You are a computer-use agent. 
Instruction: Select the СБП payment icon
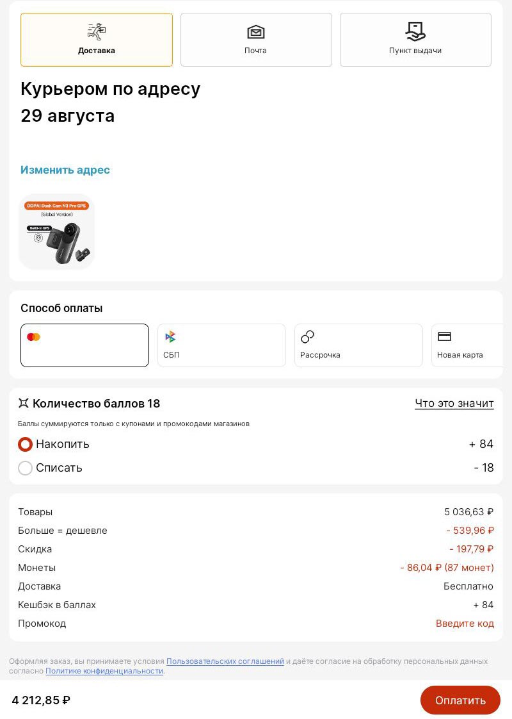[170, 336]
